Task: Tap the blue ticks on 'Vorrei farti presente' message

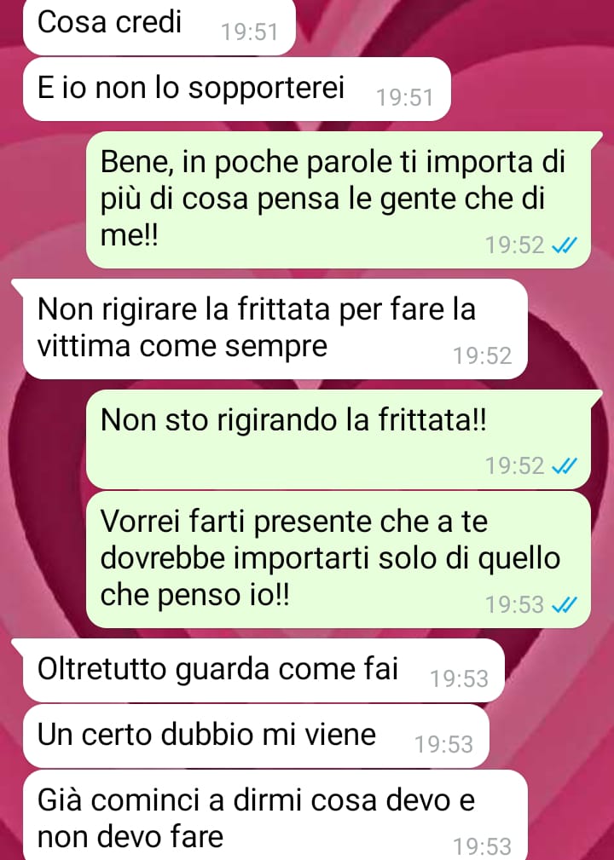Action: tap(564, 605)
